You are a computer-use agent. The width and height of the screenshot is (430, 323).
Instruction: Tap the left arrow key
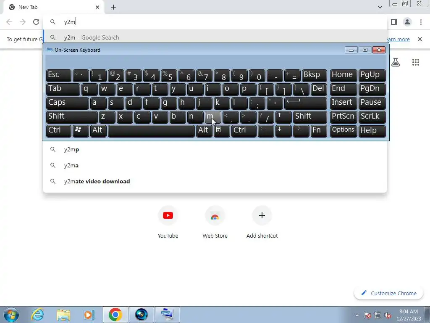tap(266, 131)
